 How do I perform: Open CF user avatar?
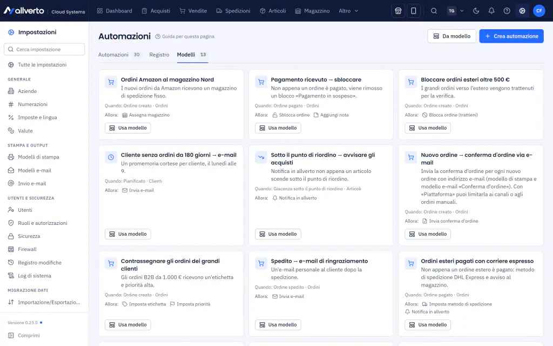click(x=539, y=11)
